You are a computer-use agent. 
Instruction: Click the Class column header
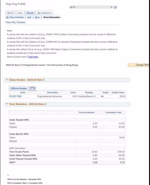click(23, 92)
